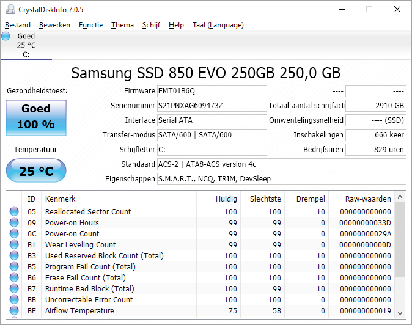The width and height of the screenshot is (412, 325).
Task: Click the empty top-right ---- value field
Action: tap(376, 91)
